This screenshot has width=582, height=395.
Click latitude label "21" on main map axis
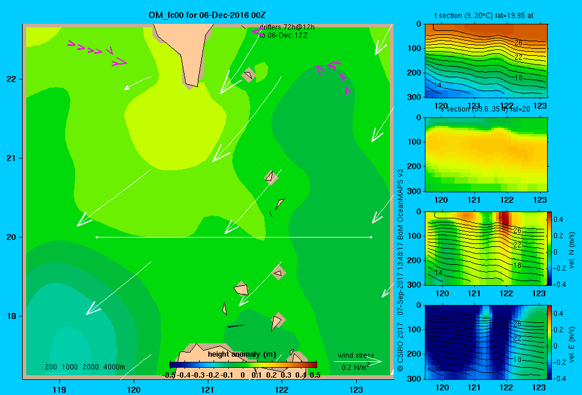[11, 158]
